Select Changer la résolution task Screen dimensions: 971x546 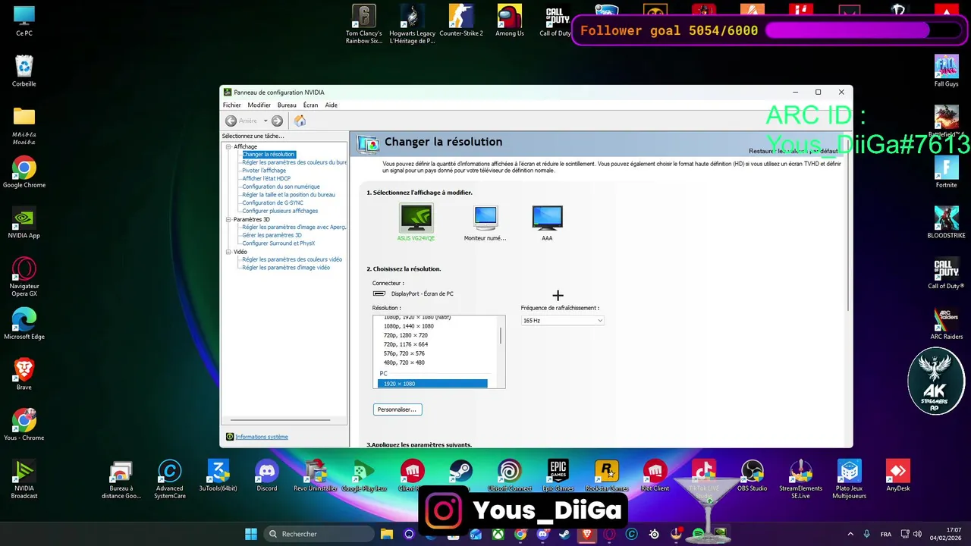click(269, 154)
